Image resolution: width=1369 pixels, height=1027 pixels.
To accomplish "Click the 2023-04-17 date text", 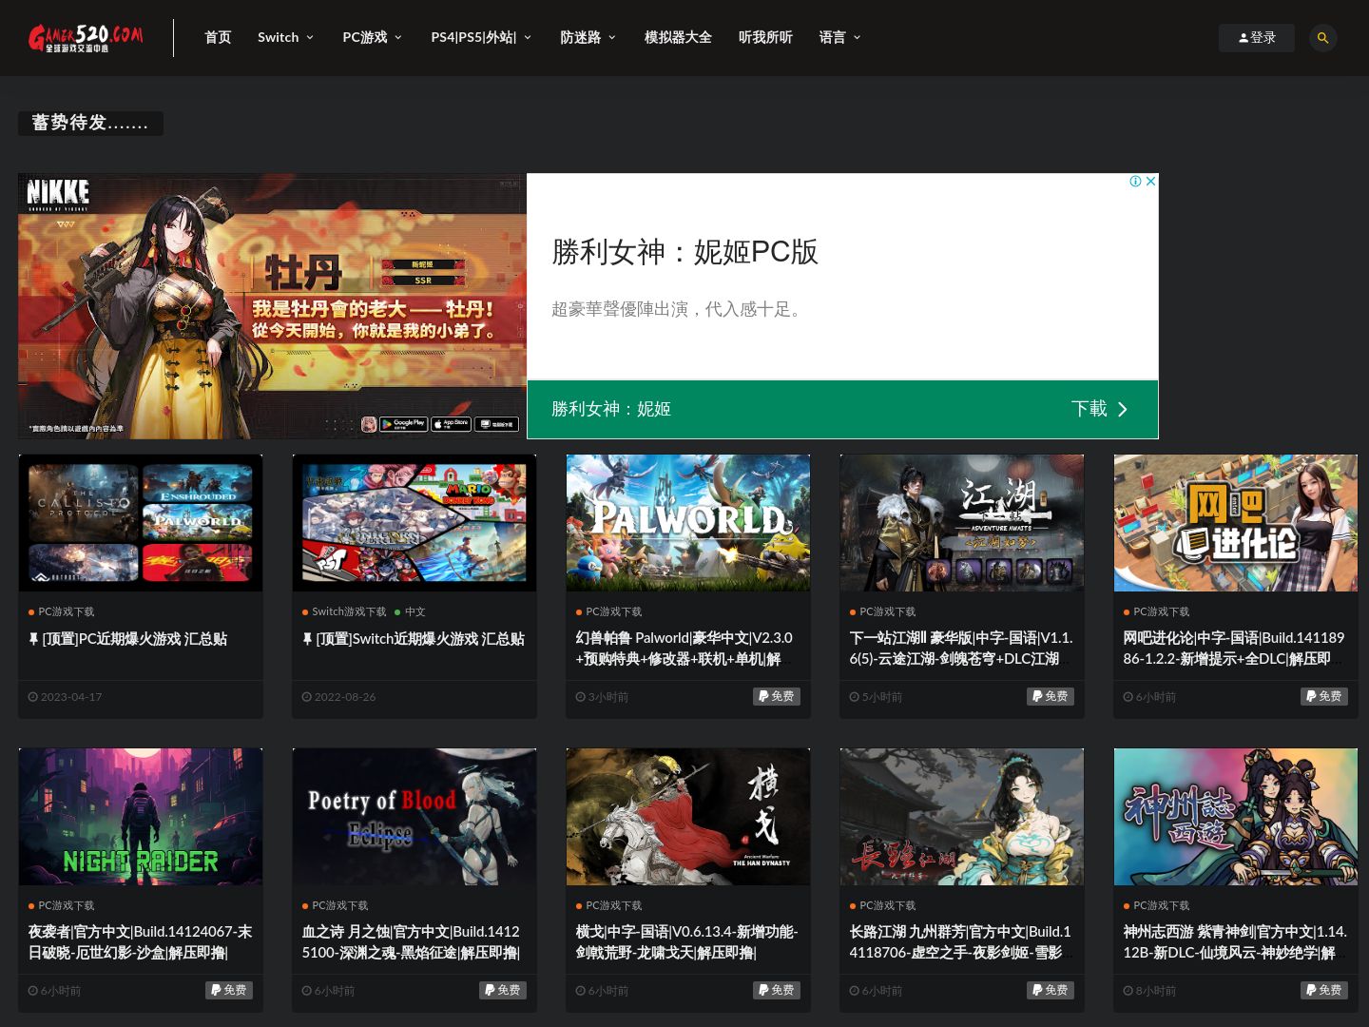I will (x=70, y=697).
